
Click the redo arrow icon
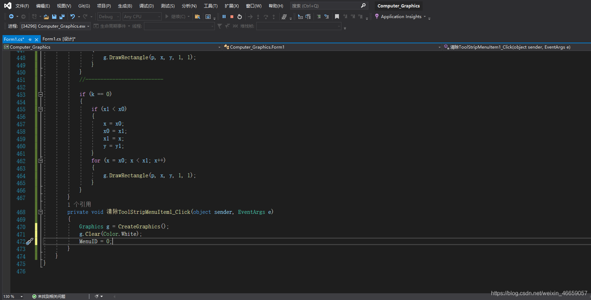click(x=85, y=17)
